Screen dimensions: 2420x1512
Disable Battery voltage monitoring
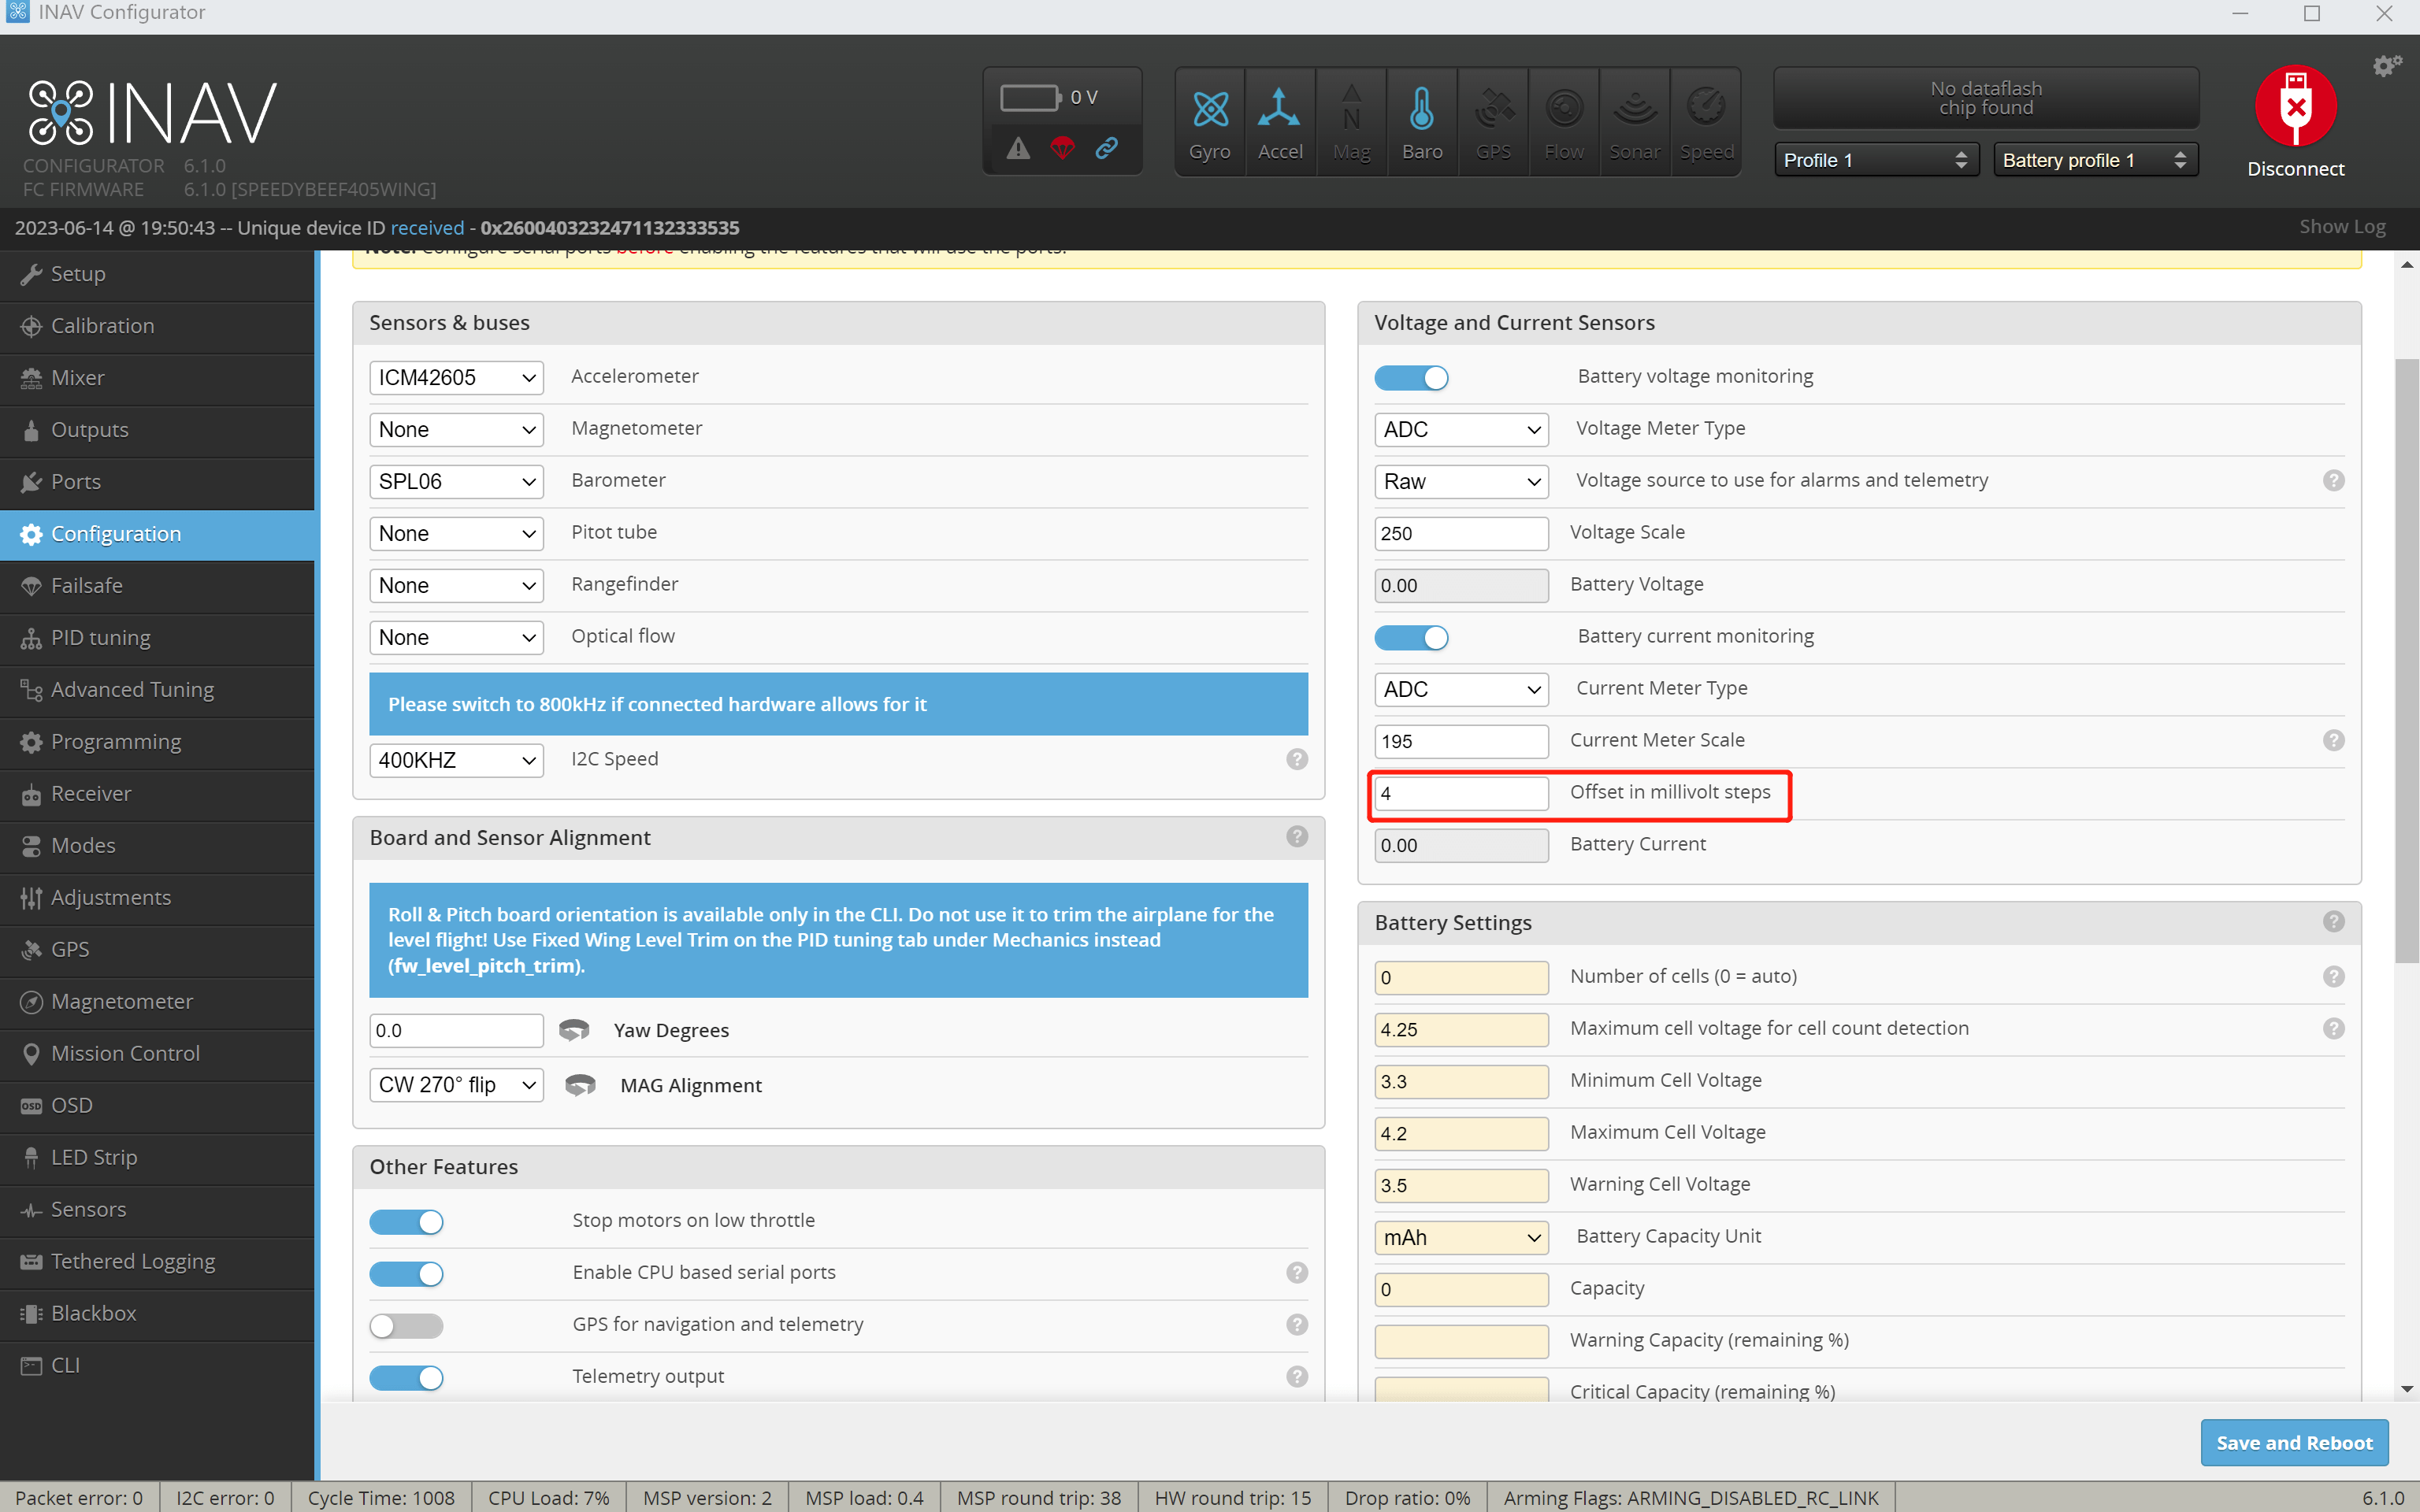click(1411, 377)
